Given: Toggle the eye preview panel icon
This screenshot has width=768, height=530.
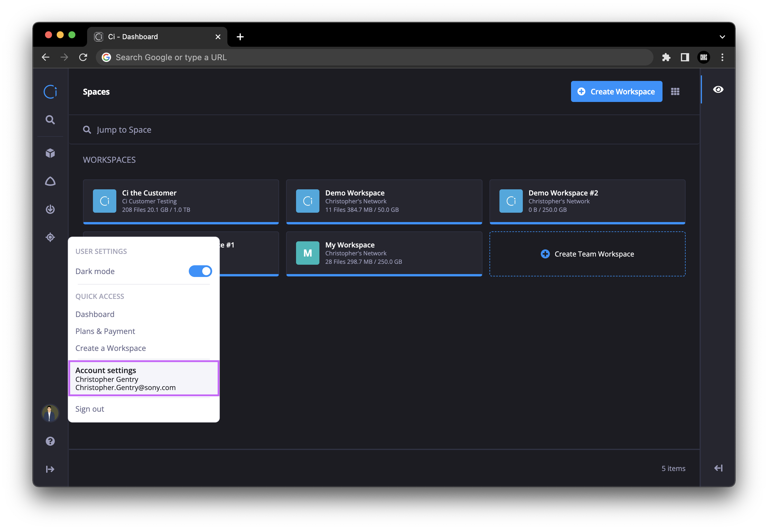Looking at the screenshot, I should pos(718,90).
